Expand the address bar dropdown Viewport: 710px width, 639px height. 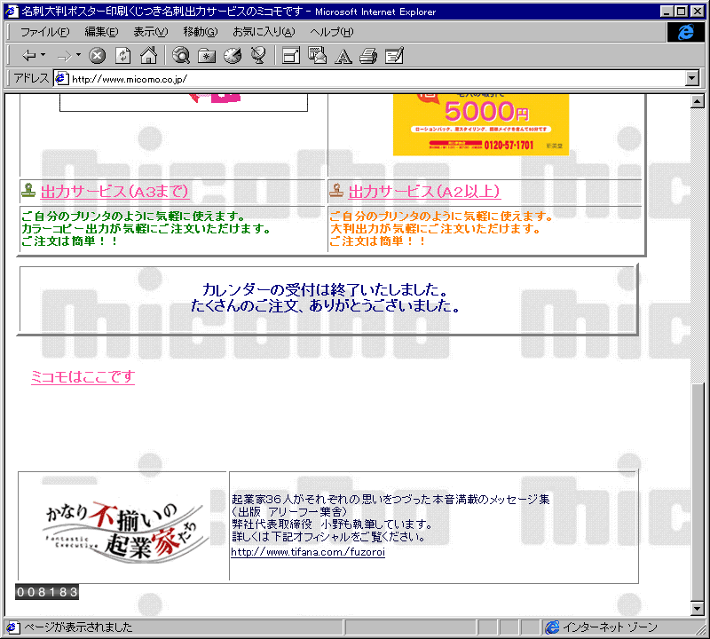[x=692, y=78]
